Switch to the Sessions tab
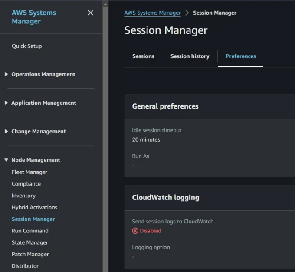This screenshot has height=272, width=295. point(143,56)
